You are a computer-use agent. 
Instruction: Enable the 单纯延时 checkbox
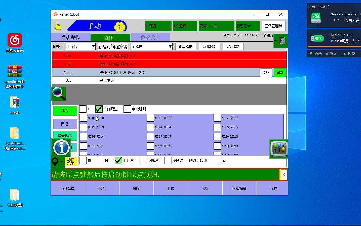tap(127, 109)
